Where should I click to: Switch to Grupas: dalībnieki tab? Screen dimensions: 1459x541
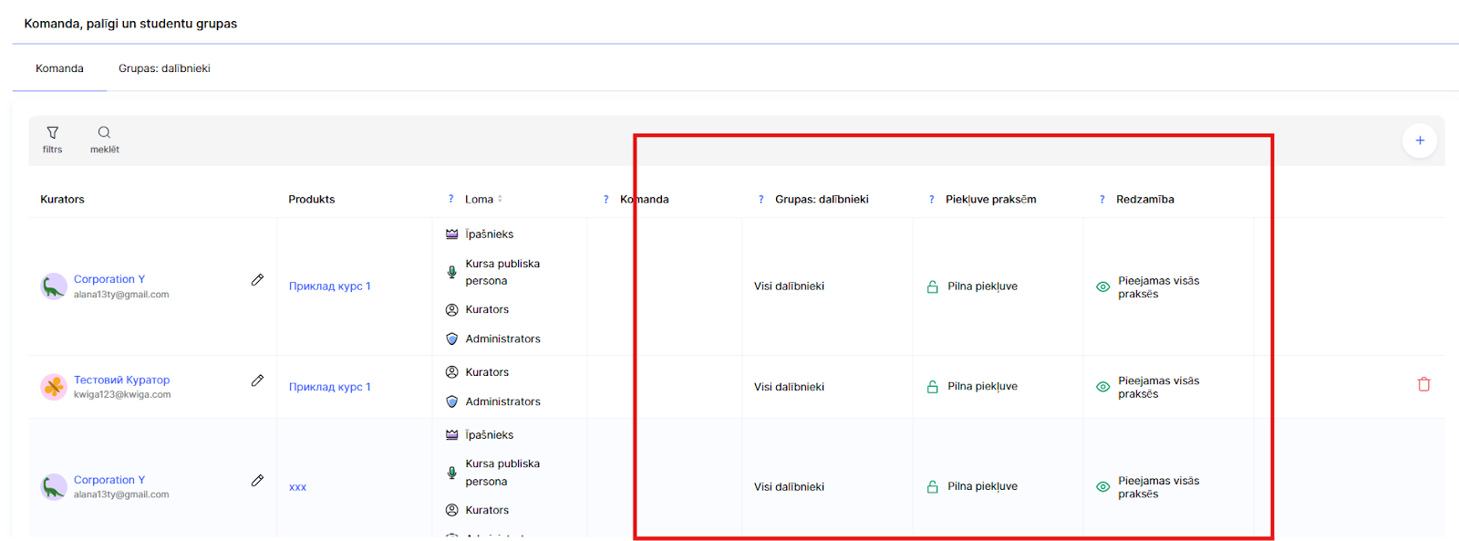164,68
